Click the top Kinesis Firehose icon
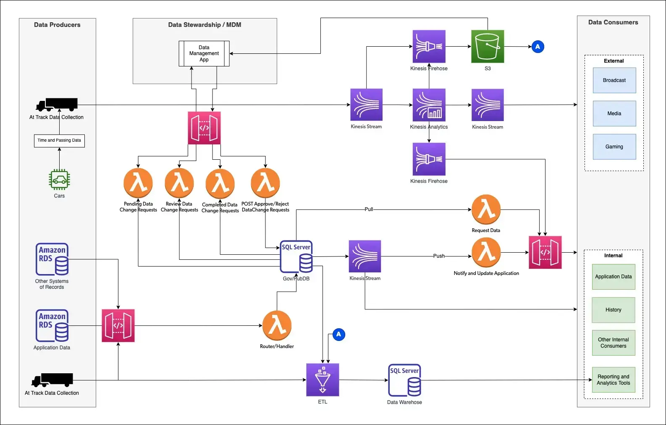666x425 pixels. 429,46
